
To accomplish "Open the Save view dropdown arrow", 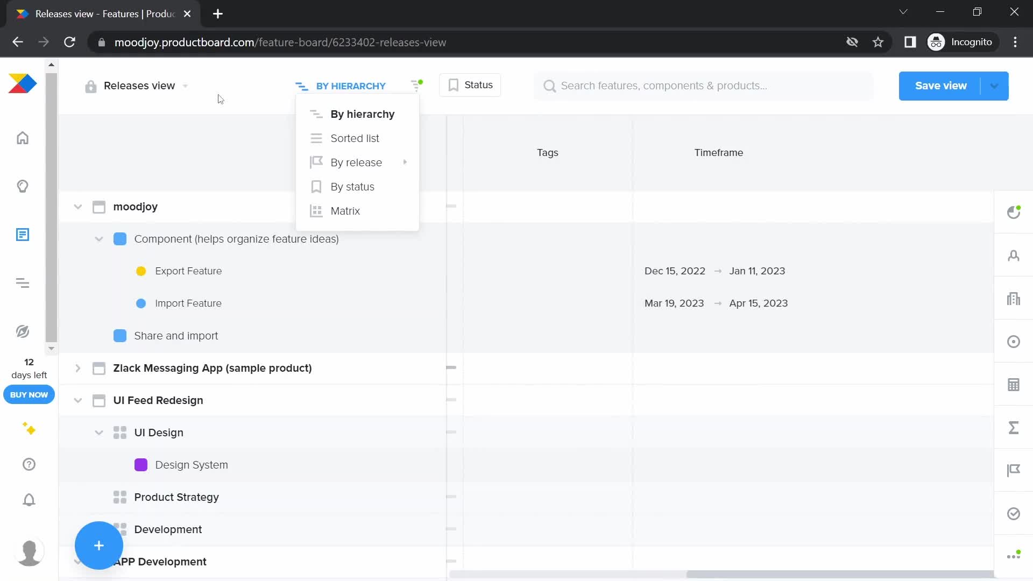I will 995,86.
